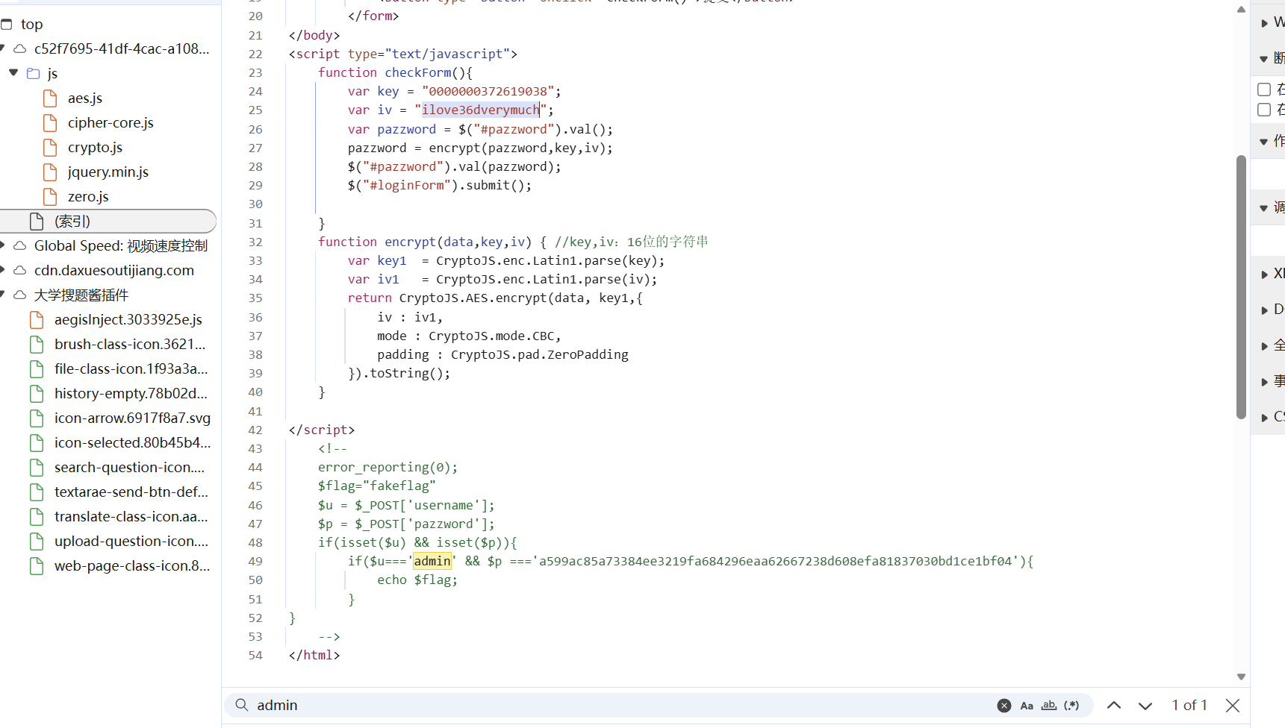Screen dimensions: 1285x728
Task: Click the aegisInject.3033925e.js file icon
Action: 37,320
